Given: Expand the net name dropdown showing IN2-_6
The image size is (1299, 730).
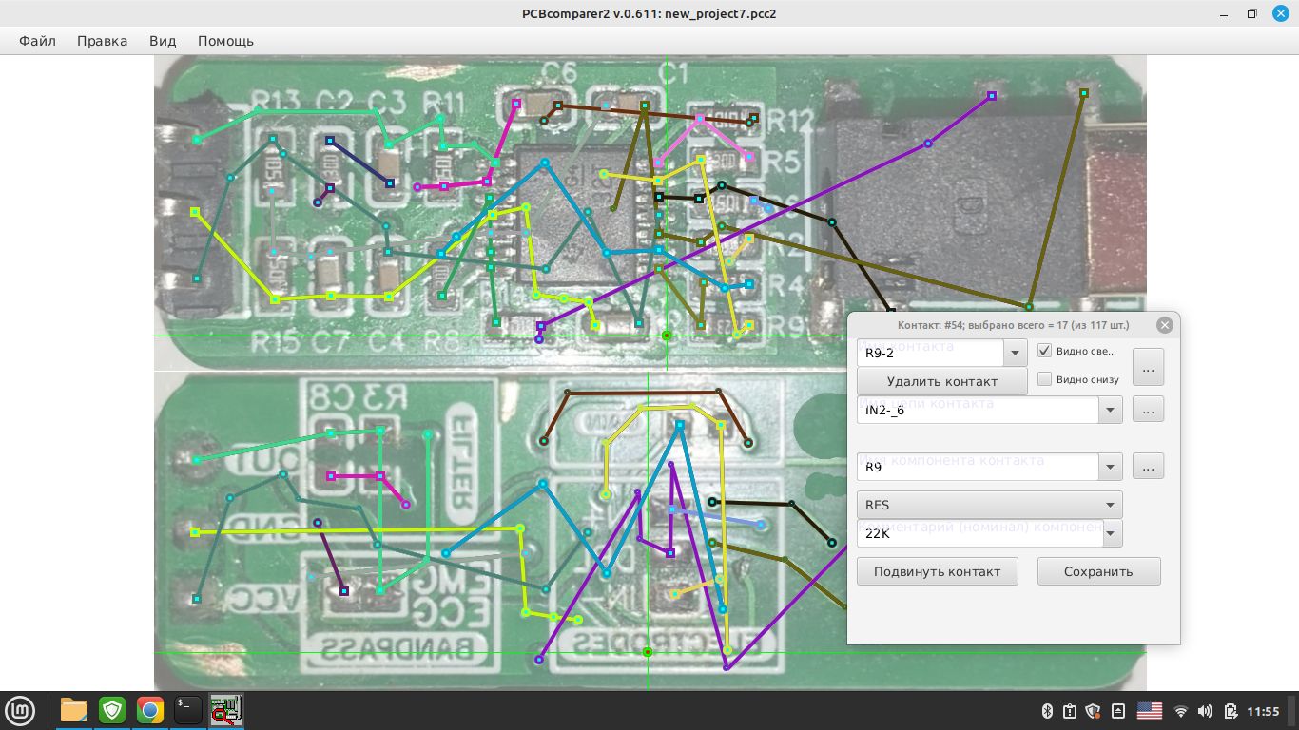Looking at the screenshot, I should (x=1110, y=410).
